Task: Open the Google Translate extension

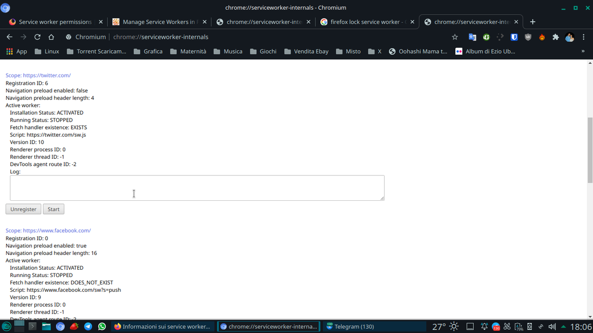Action: click(473, 37)
